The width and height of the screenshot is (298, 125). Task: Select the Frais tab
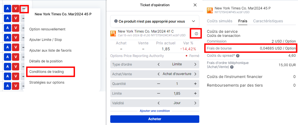pos(243,21)
